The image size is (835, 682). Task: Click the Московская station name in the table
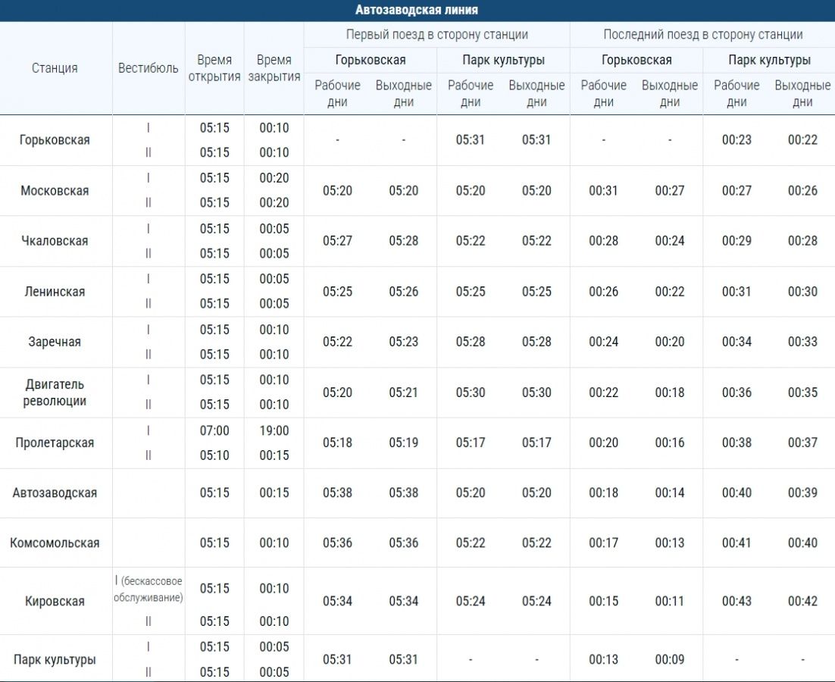pos(55,191)
